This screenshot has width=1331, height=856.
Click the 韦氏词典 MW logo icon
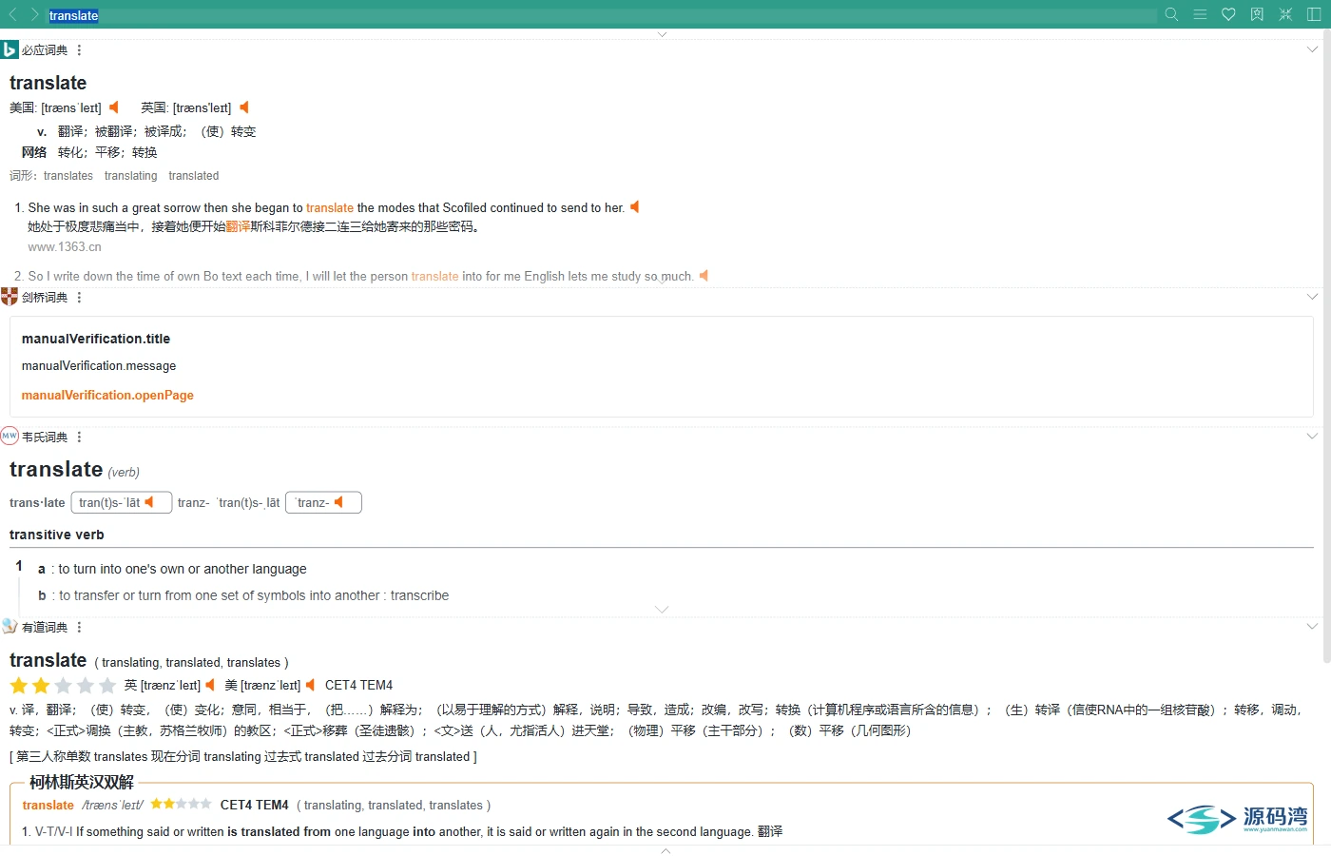pyautogui.click(x=10, y=437)
